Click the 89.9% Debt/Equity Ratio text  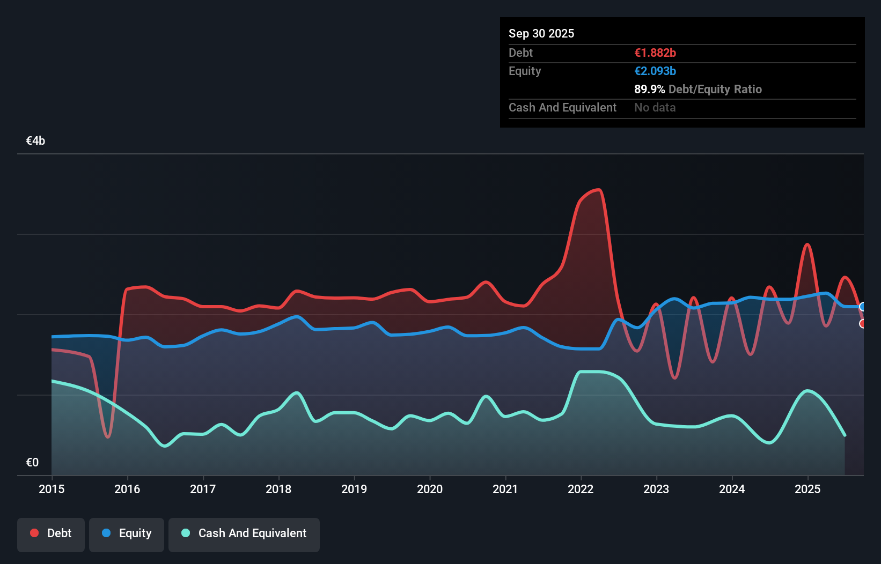click(698, 89)
